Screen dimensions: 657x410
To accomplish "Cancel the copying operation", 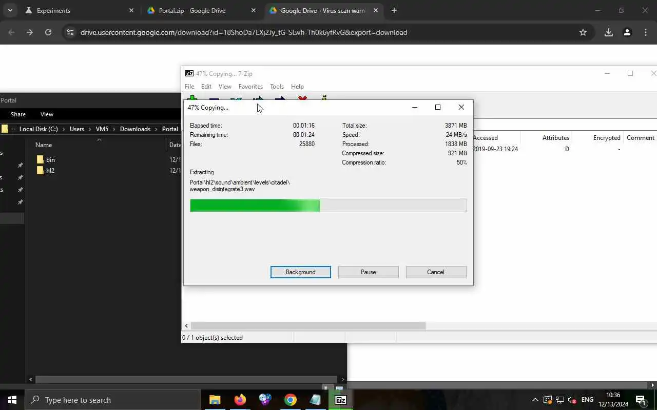I will tap(436, 272).
